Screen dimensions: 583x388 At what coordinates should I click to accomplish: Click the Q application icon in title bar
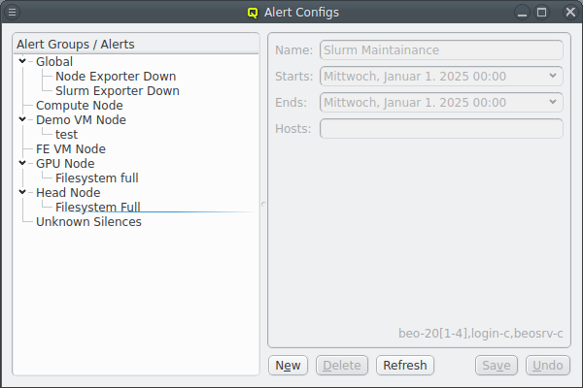coord(253,13)
